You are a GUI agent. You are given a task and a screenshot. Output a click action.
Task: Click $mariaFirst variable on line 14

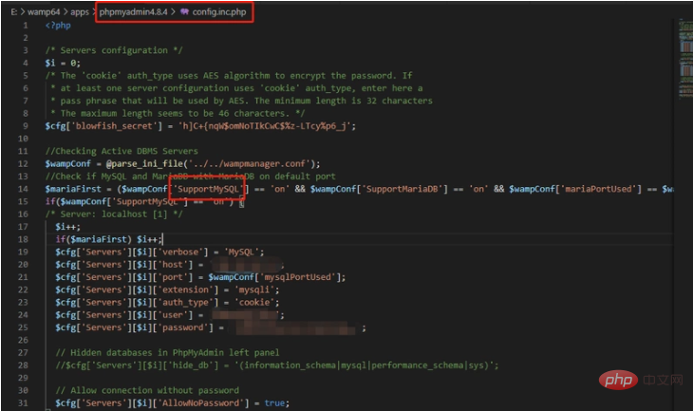pos(73,189)
